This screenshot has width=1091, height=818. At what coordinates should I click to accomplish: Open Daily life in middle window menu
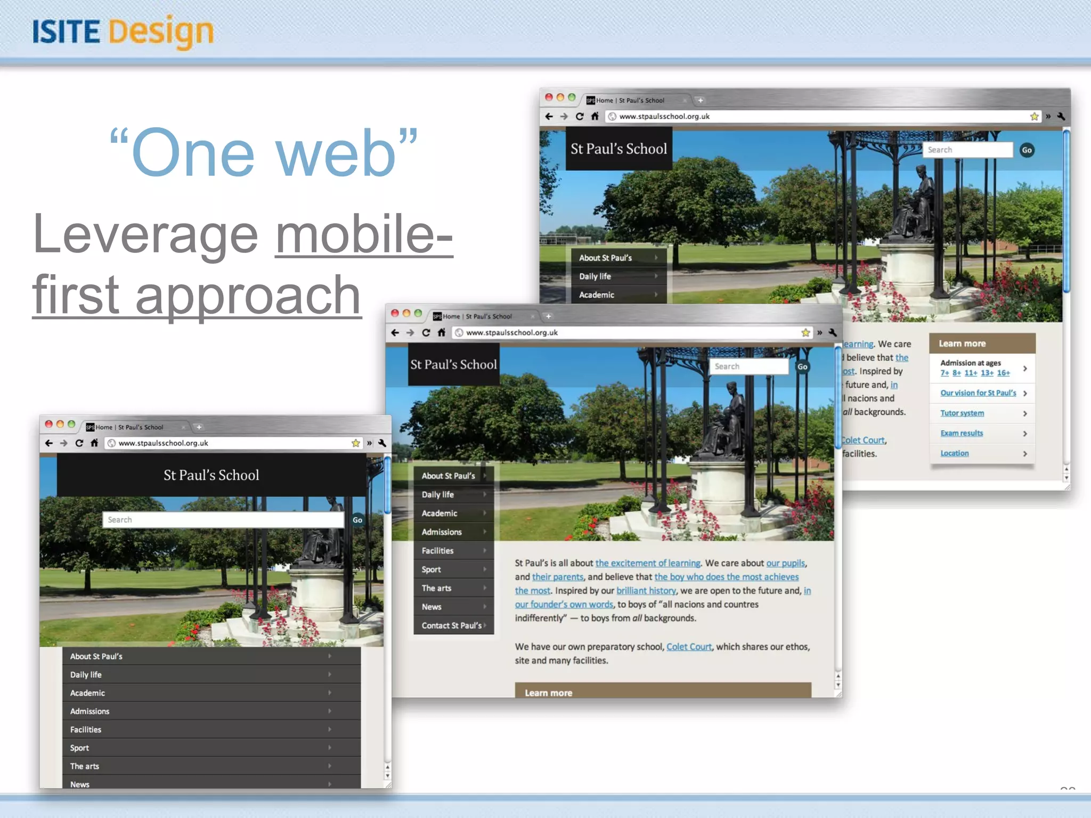[x=454, y=494]
